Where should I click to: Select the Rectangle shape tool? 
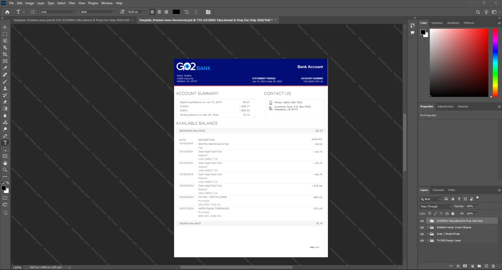click(5, 156)
